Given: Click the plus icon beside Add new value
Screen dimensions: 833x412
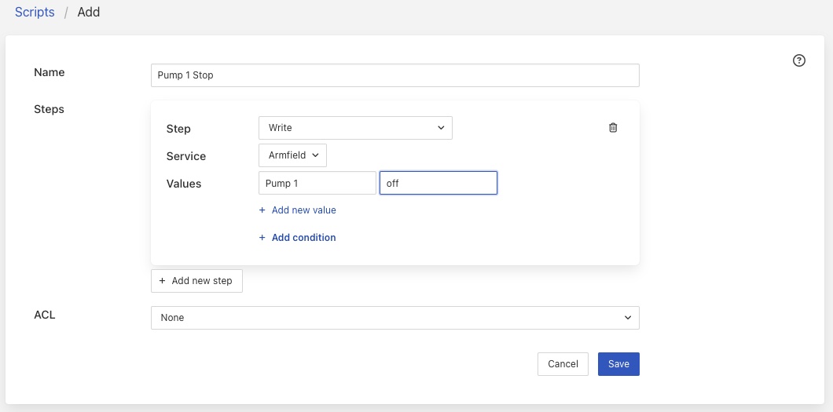Looking at the screenshot, I should click(x=262, y=210).
